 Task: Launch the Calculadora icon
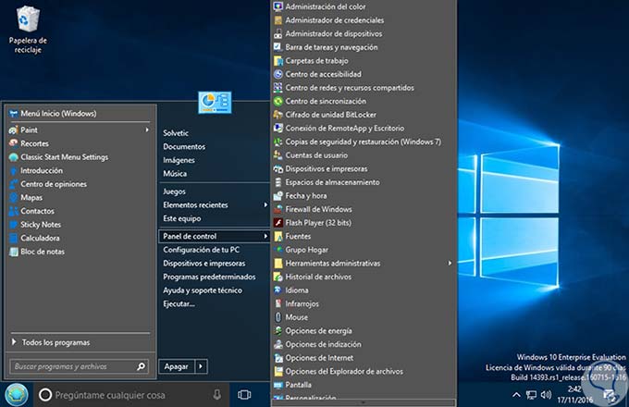(x=13, y=238)
